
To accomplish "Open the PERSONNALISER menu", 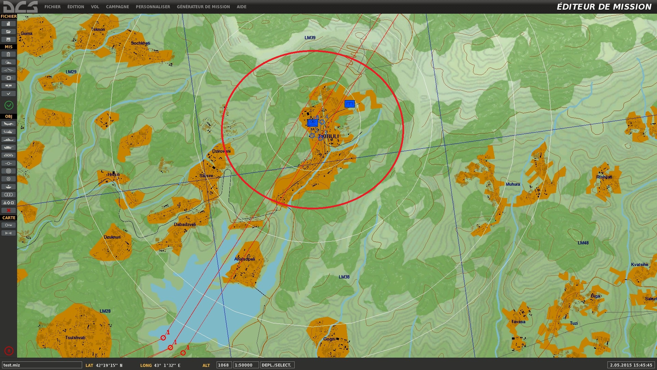I will pos(153,7).
